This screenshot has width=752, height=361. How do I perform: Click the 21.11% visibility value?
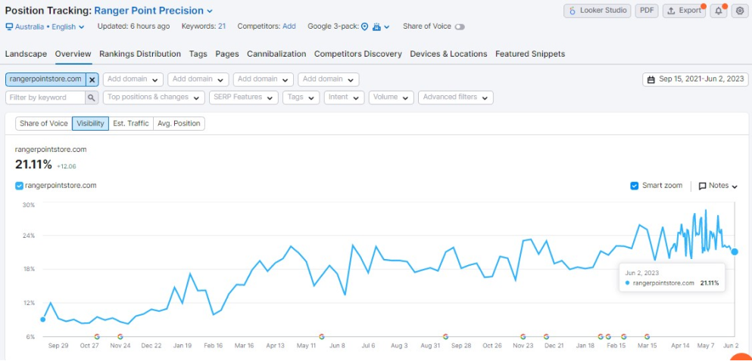point(33,165)
